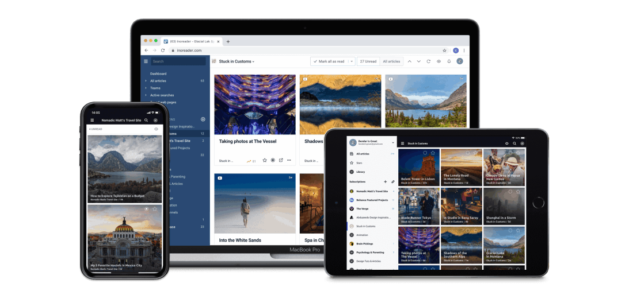Image resolution: width=633 pixels, height=287 pixels.
Task: Toggle read circle on The Vessel card
Action: pos(273,160)
